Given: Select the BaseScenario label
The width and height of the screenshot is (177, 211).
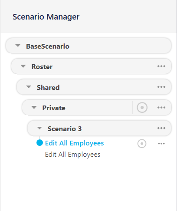Looking at the screenshot, I should 48,46.
